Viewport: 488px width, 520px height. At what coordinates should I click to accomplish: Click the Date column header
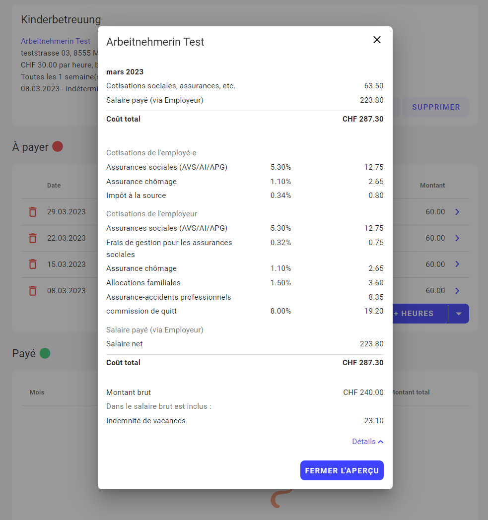[x=54, y=186]
